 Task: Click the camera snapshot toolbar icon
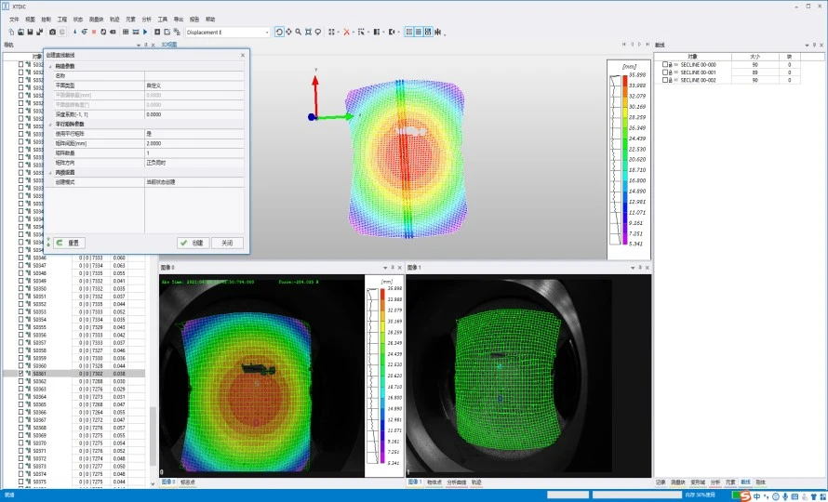(52, 33)
